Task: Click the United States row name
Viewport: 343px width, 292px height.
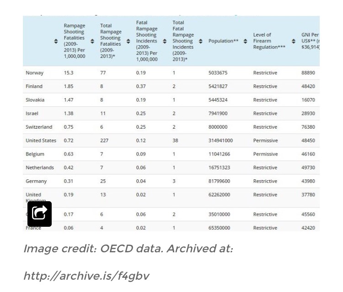Action: pyautogui.click(x=41, y=141)
